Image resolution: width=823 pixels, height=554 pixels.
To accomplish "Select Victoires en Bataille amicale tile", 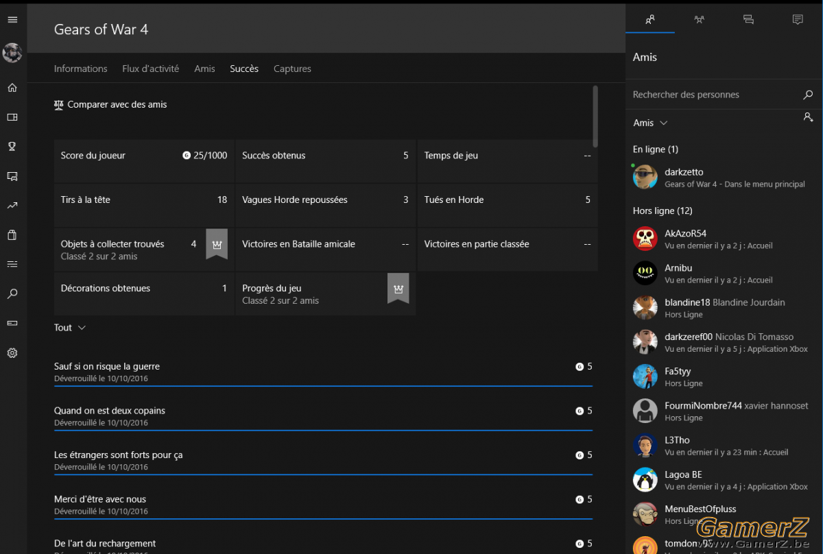I will pos(325,249).
